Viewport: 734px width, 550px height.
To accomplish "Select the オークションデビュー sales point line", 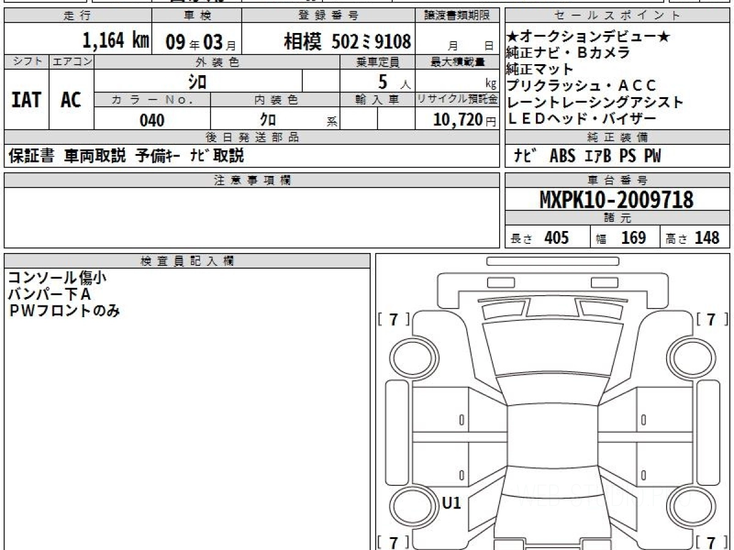I will (588, 37).
